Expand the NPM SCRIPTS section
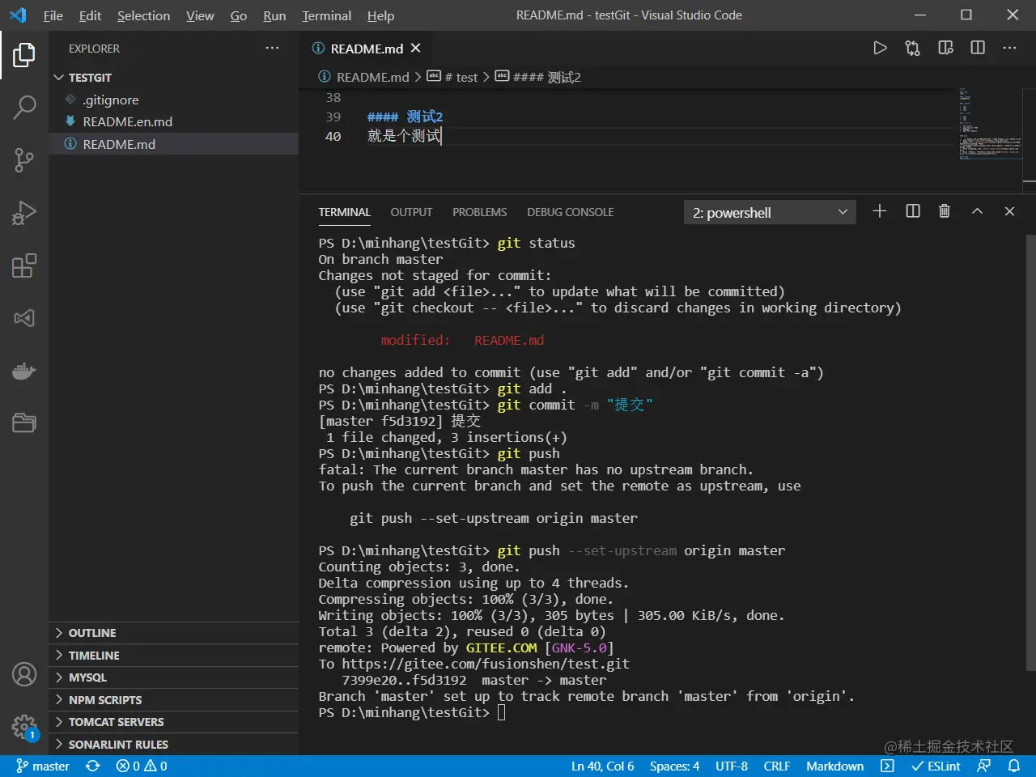 point(173,700)
